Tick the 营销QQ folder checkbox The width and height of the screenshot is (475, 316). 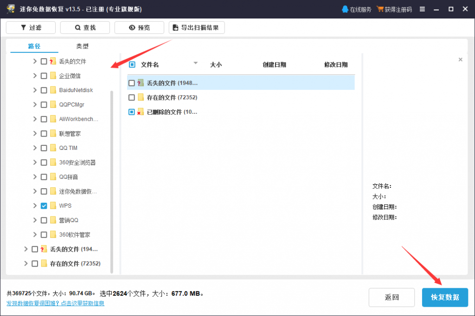point(44,220)
